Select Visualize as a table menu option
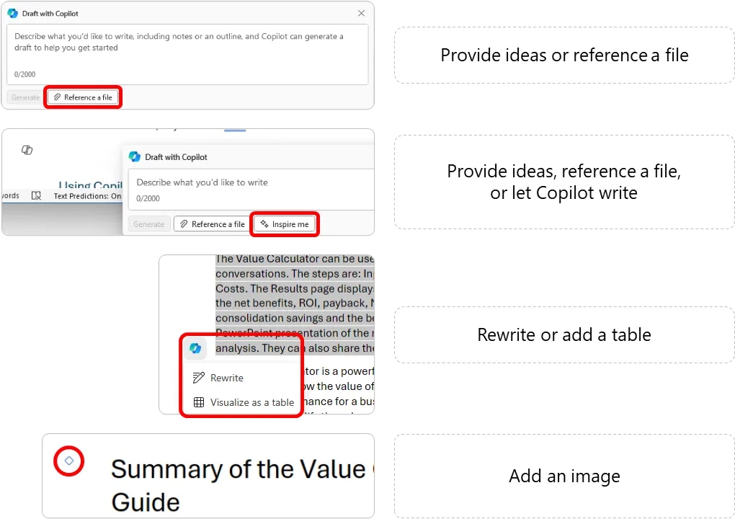Image resolution: width=735 pixels, height=519 pixels. coord(251,402)
